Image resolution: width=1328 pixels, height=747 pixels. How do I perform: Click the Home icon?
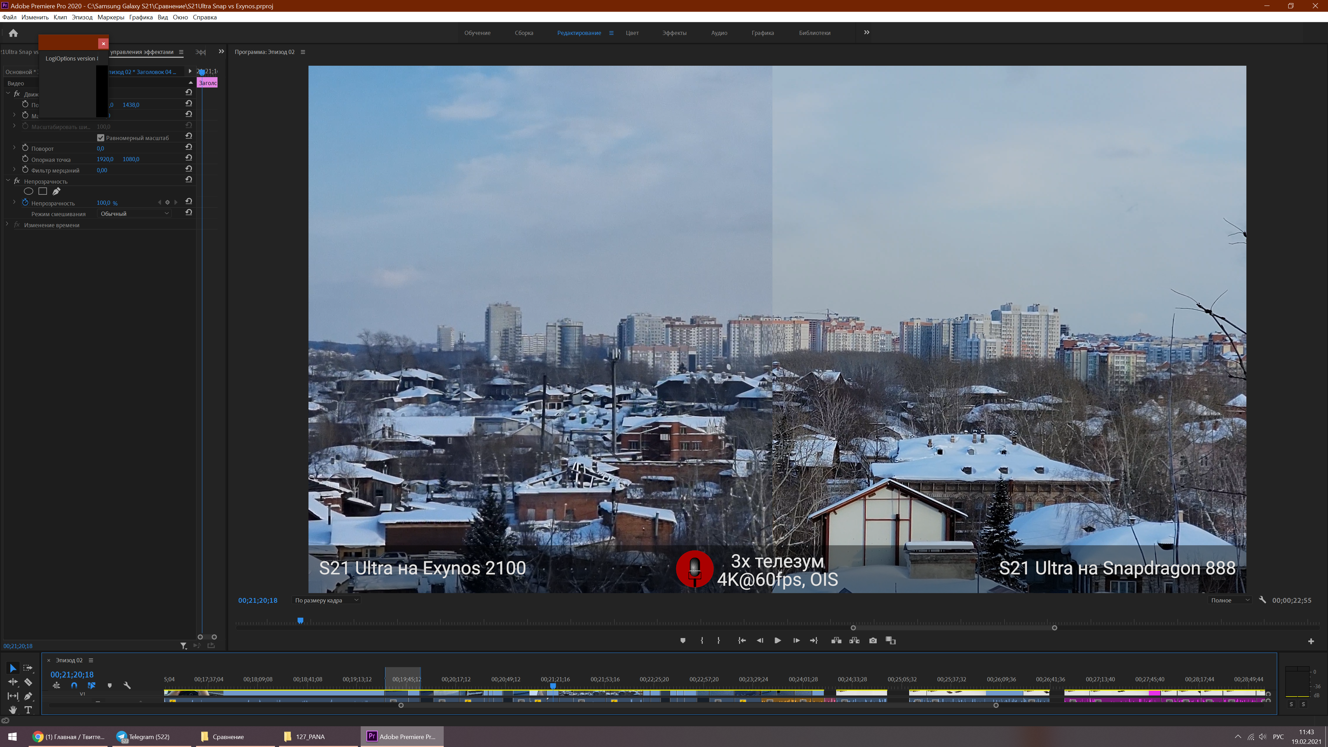click(13, 33)
